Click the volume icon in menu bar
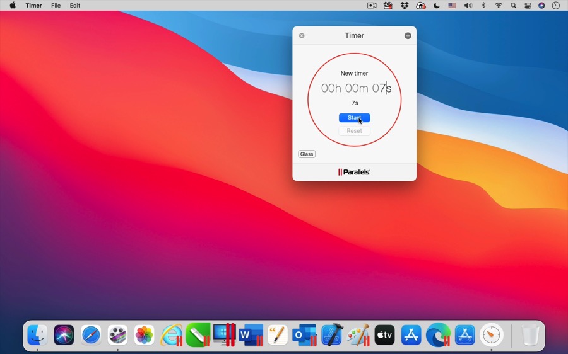Screen dimensions: 568x354 click(x=468, y=6)
